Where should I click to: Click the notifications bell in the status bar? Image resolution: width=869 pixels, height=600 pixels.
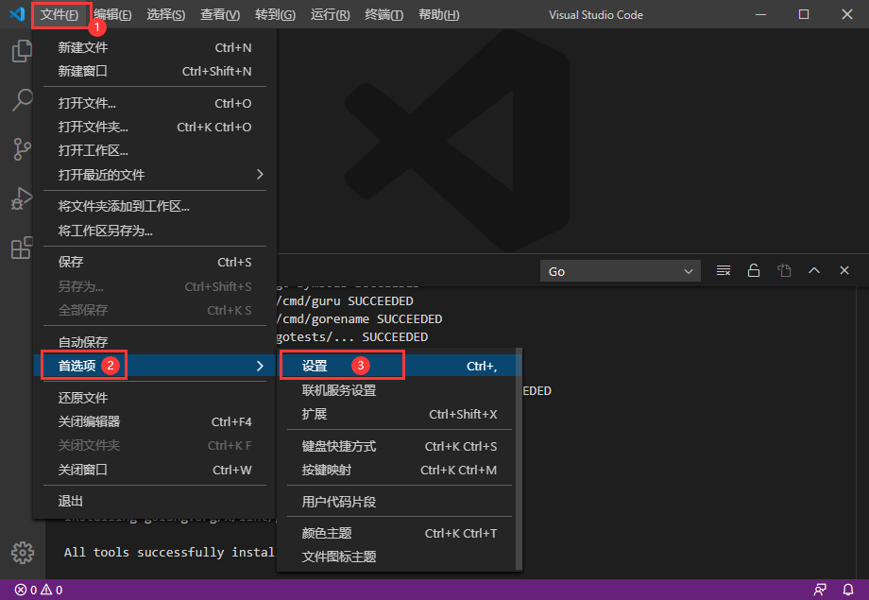[846, 591]
